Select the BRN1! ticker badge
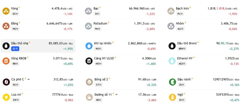The width and height of the screenshot is (245, 109). 182,49
